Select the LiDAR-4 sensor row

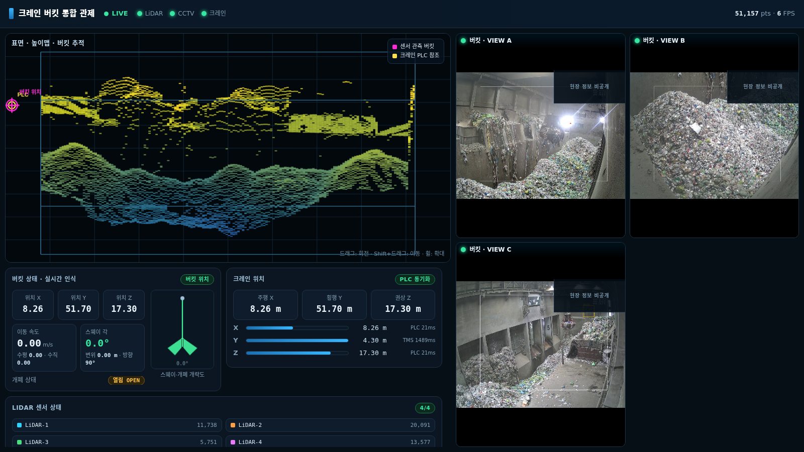pos(330,442)
